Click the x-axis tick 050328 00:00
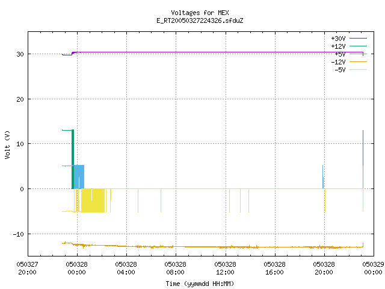385x289 pixels. click(77, 269)
